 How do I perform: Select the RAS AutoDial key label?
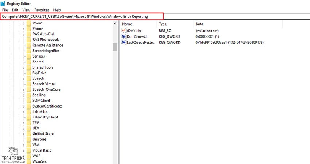click(43, 34)
